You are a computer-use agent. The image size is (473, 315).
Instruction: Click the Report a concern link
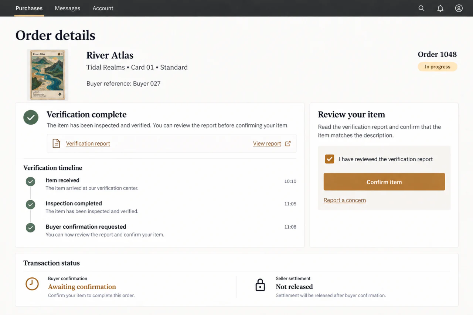point(345,200)
